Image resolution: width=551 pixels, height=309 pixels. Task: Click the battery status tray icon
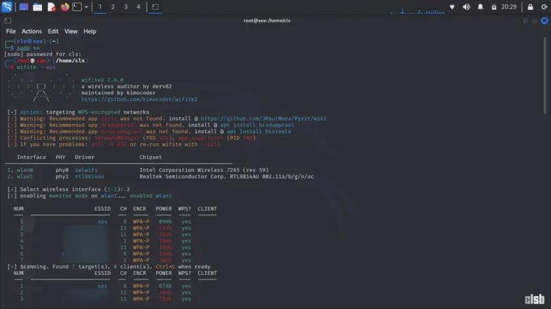494,7
